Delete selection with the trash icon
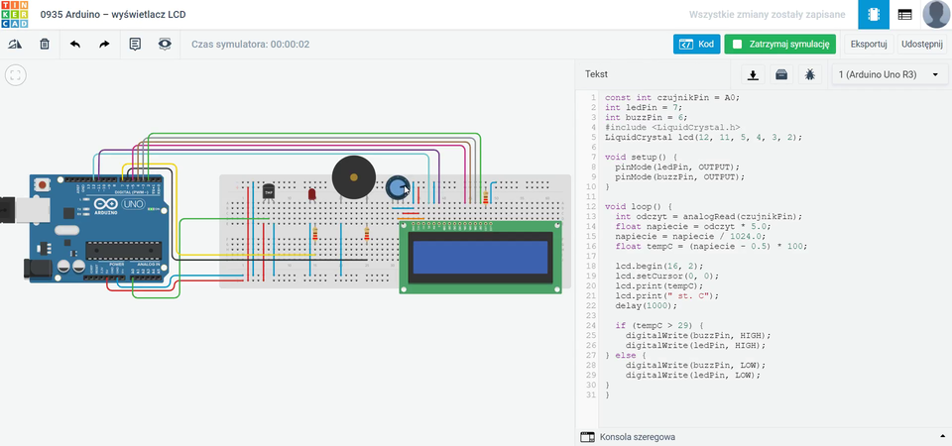This screenshot has width=952, height=446. pos(45,45)
